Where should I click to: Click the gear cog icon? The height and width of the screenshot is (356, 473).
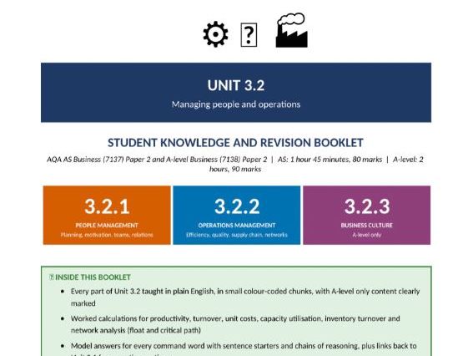(x=215, y=34)
